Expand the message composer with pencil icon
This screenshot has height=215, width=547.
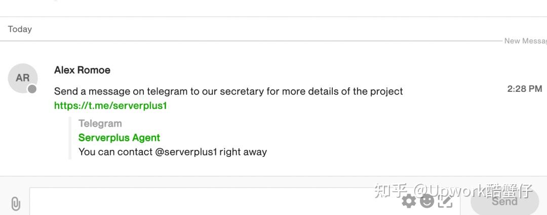point(445,201)
